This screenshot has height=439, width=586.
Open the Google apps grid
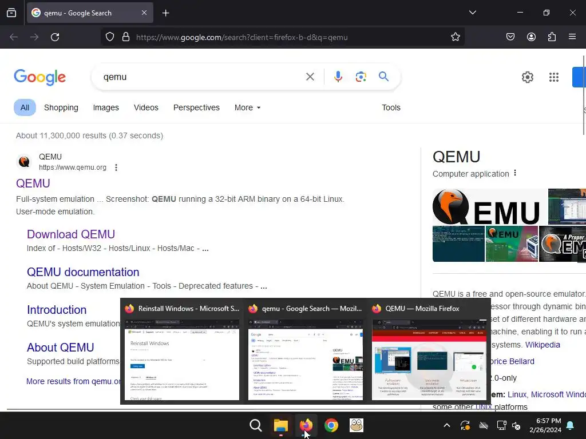(x=554, y=77)
